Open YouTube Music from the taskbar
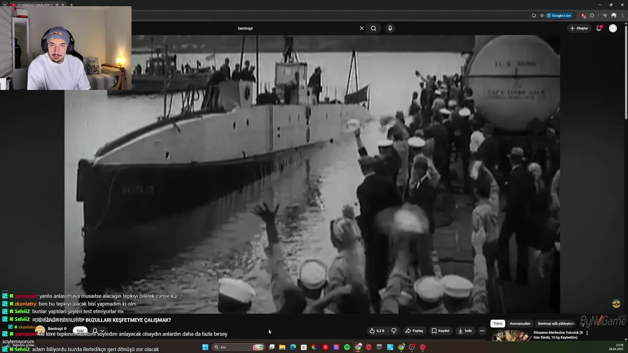Image resolution: width=628 pixels, height=353 pixels. [325, 347]
